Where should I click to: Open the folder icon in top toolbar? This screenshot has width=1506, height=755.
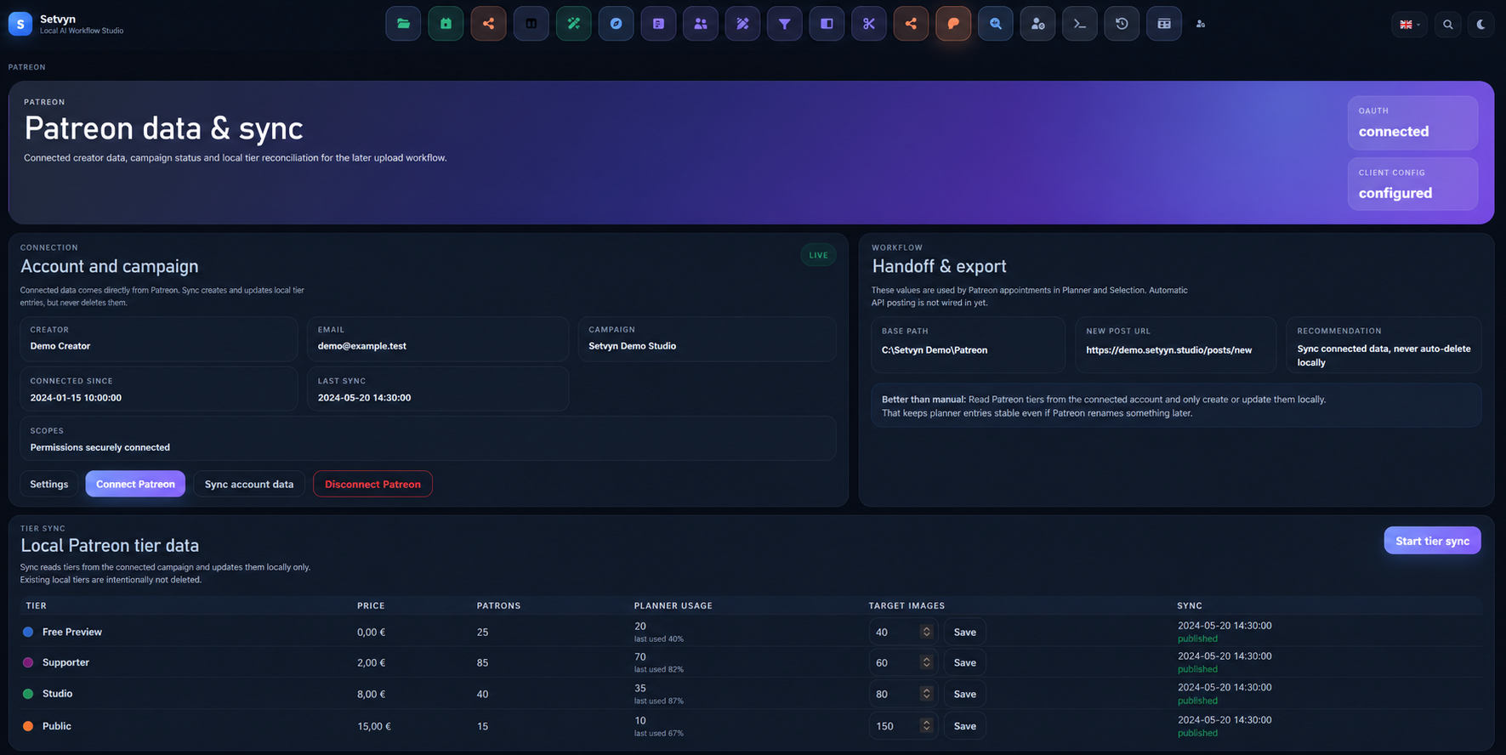[403, 24]
